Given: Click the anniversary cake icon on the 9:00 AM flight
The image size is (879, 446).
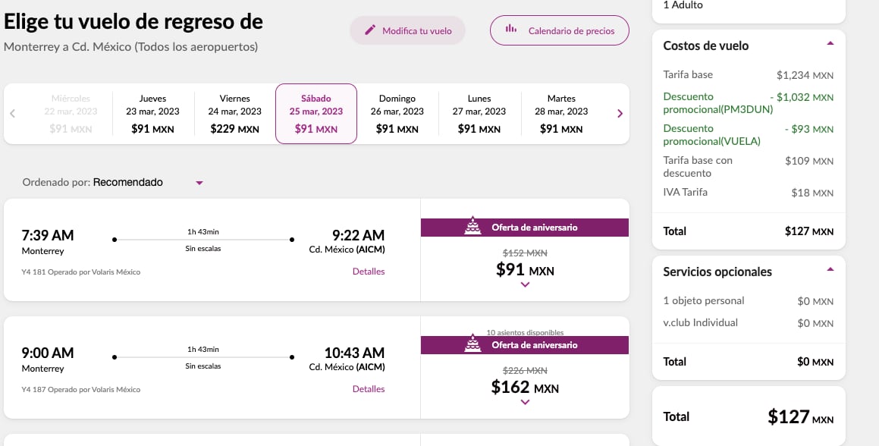Looking at the screenshot, I should (472, 344).
